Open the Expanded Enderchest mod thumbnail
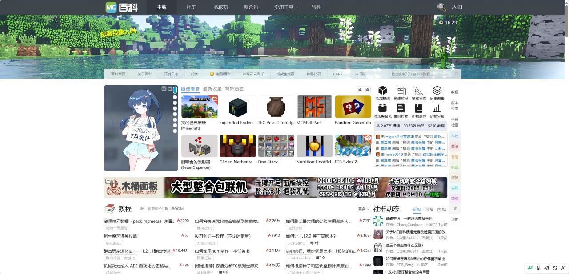The height and width of the screenshot is (274, 569). pyautogui.click(x=238, y=107)
